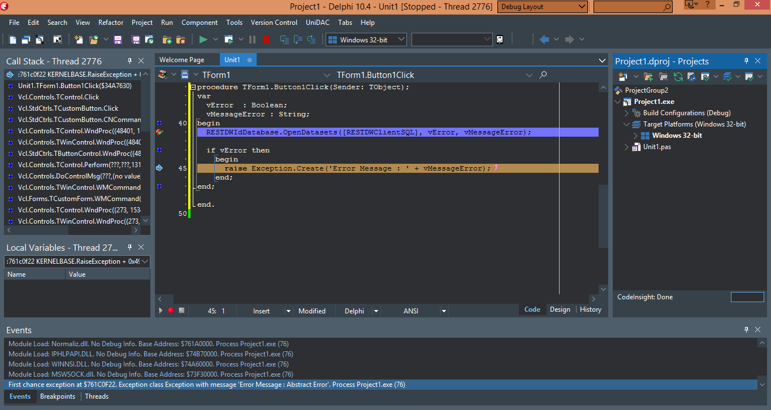This screenshot has height=410, width=771.
Task: Collapse the Target Platforms node
Action: pyautogui.click(x=626, y=124)
